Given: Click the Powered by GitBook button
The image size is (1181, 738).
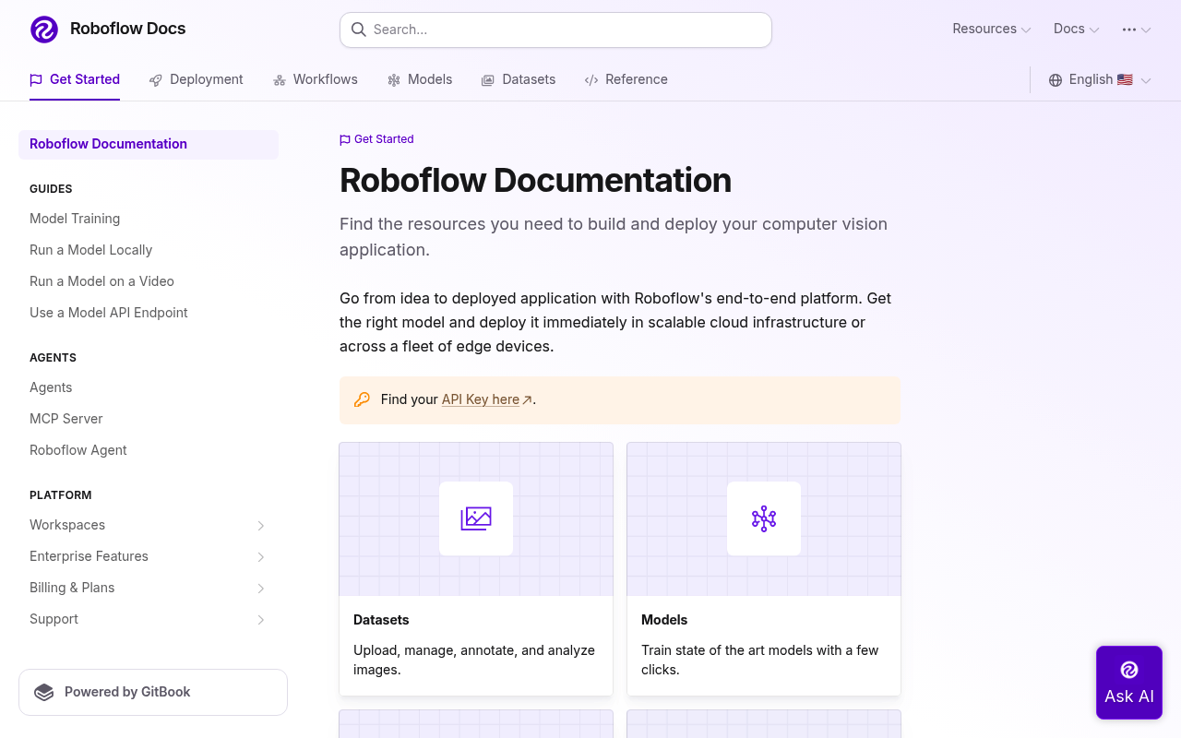Looking at the screenshot, I should (153, 692).
